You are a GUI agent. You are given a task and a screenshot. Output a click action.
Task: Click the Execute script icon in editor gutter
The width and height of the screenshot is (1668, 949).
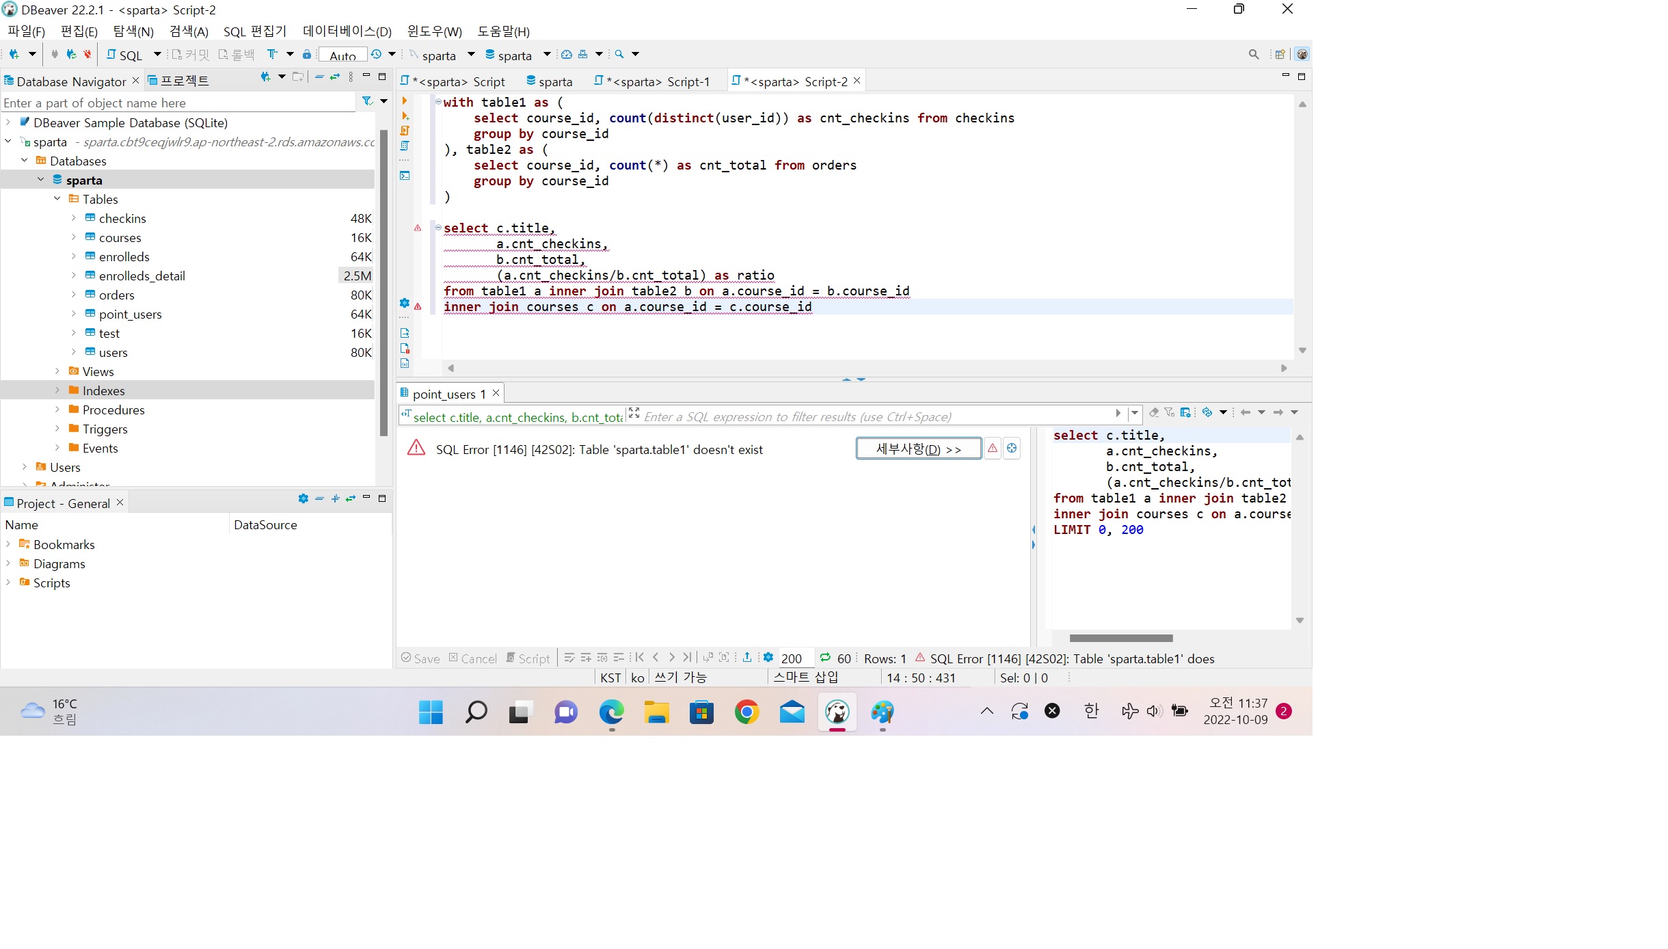pos(405,131)
